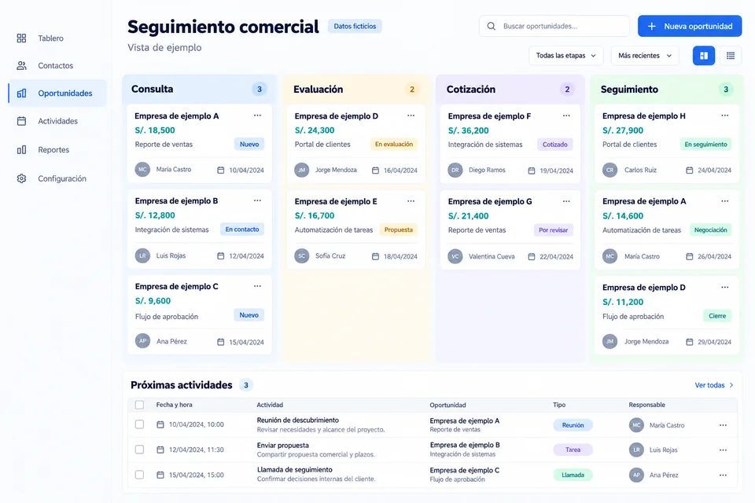Open more options on Empresa de ejemplo B card
Screen dimensions: 755x503
[x=257, y=200]
